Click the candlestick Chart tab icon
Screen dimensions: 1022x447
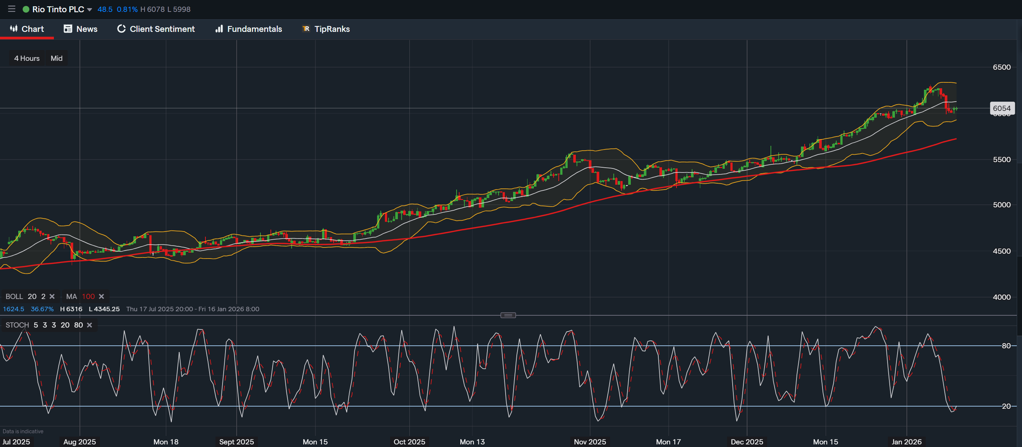pyautogui.click(x=13, y=29)
